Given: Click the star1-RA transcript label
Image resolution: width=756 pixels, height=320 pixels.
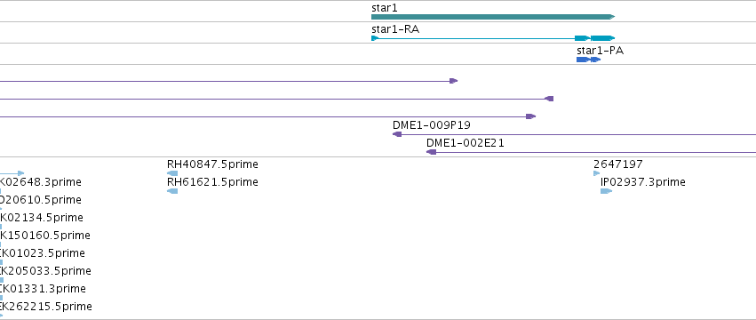Looking at the screenshot, I should pyautogui.click(x=395, y=29).
